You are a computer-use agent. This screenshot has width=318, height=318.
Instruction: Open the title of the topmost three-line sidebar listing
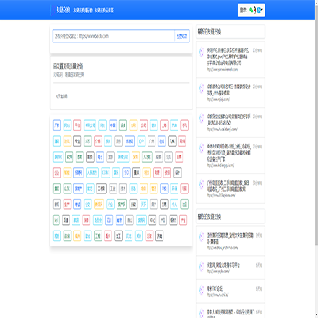coord(228,57)
